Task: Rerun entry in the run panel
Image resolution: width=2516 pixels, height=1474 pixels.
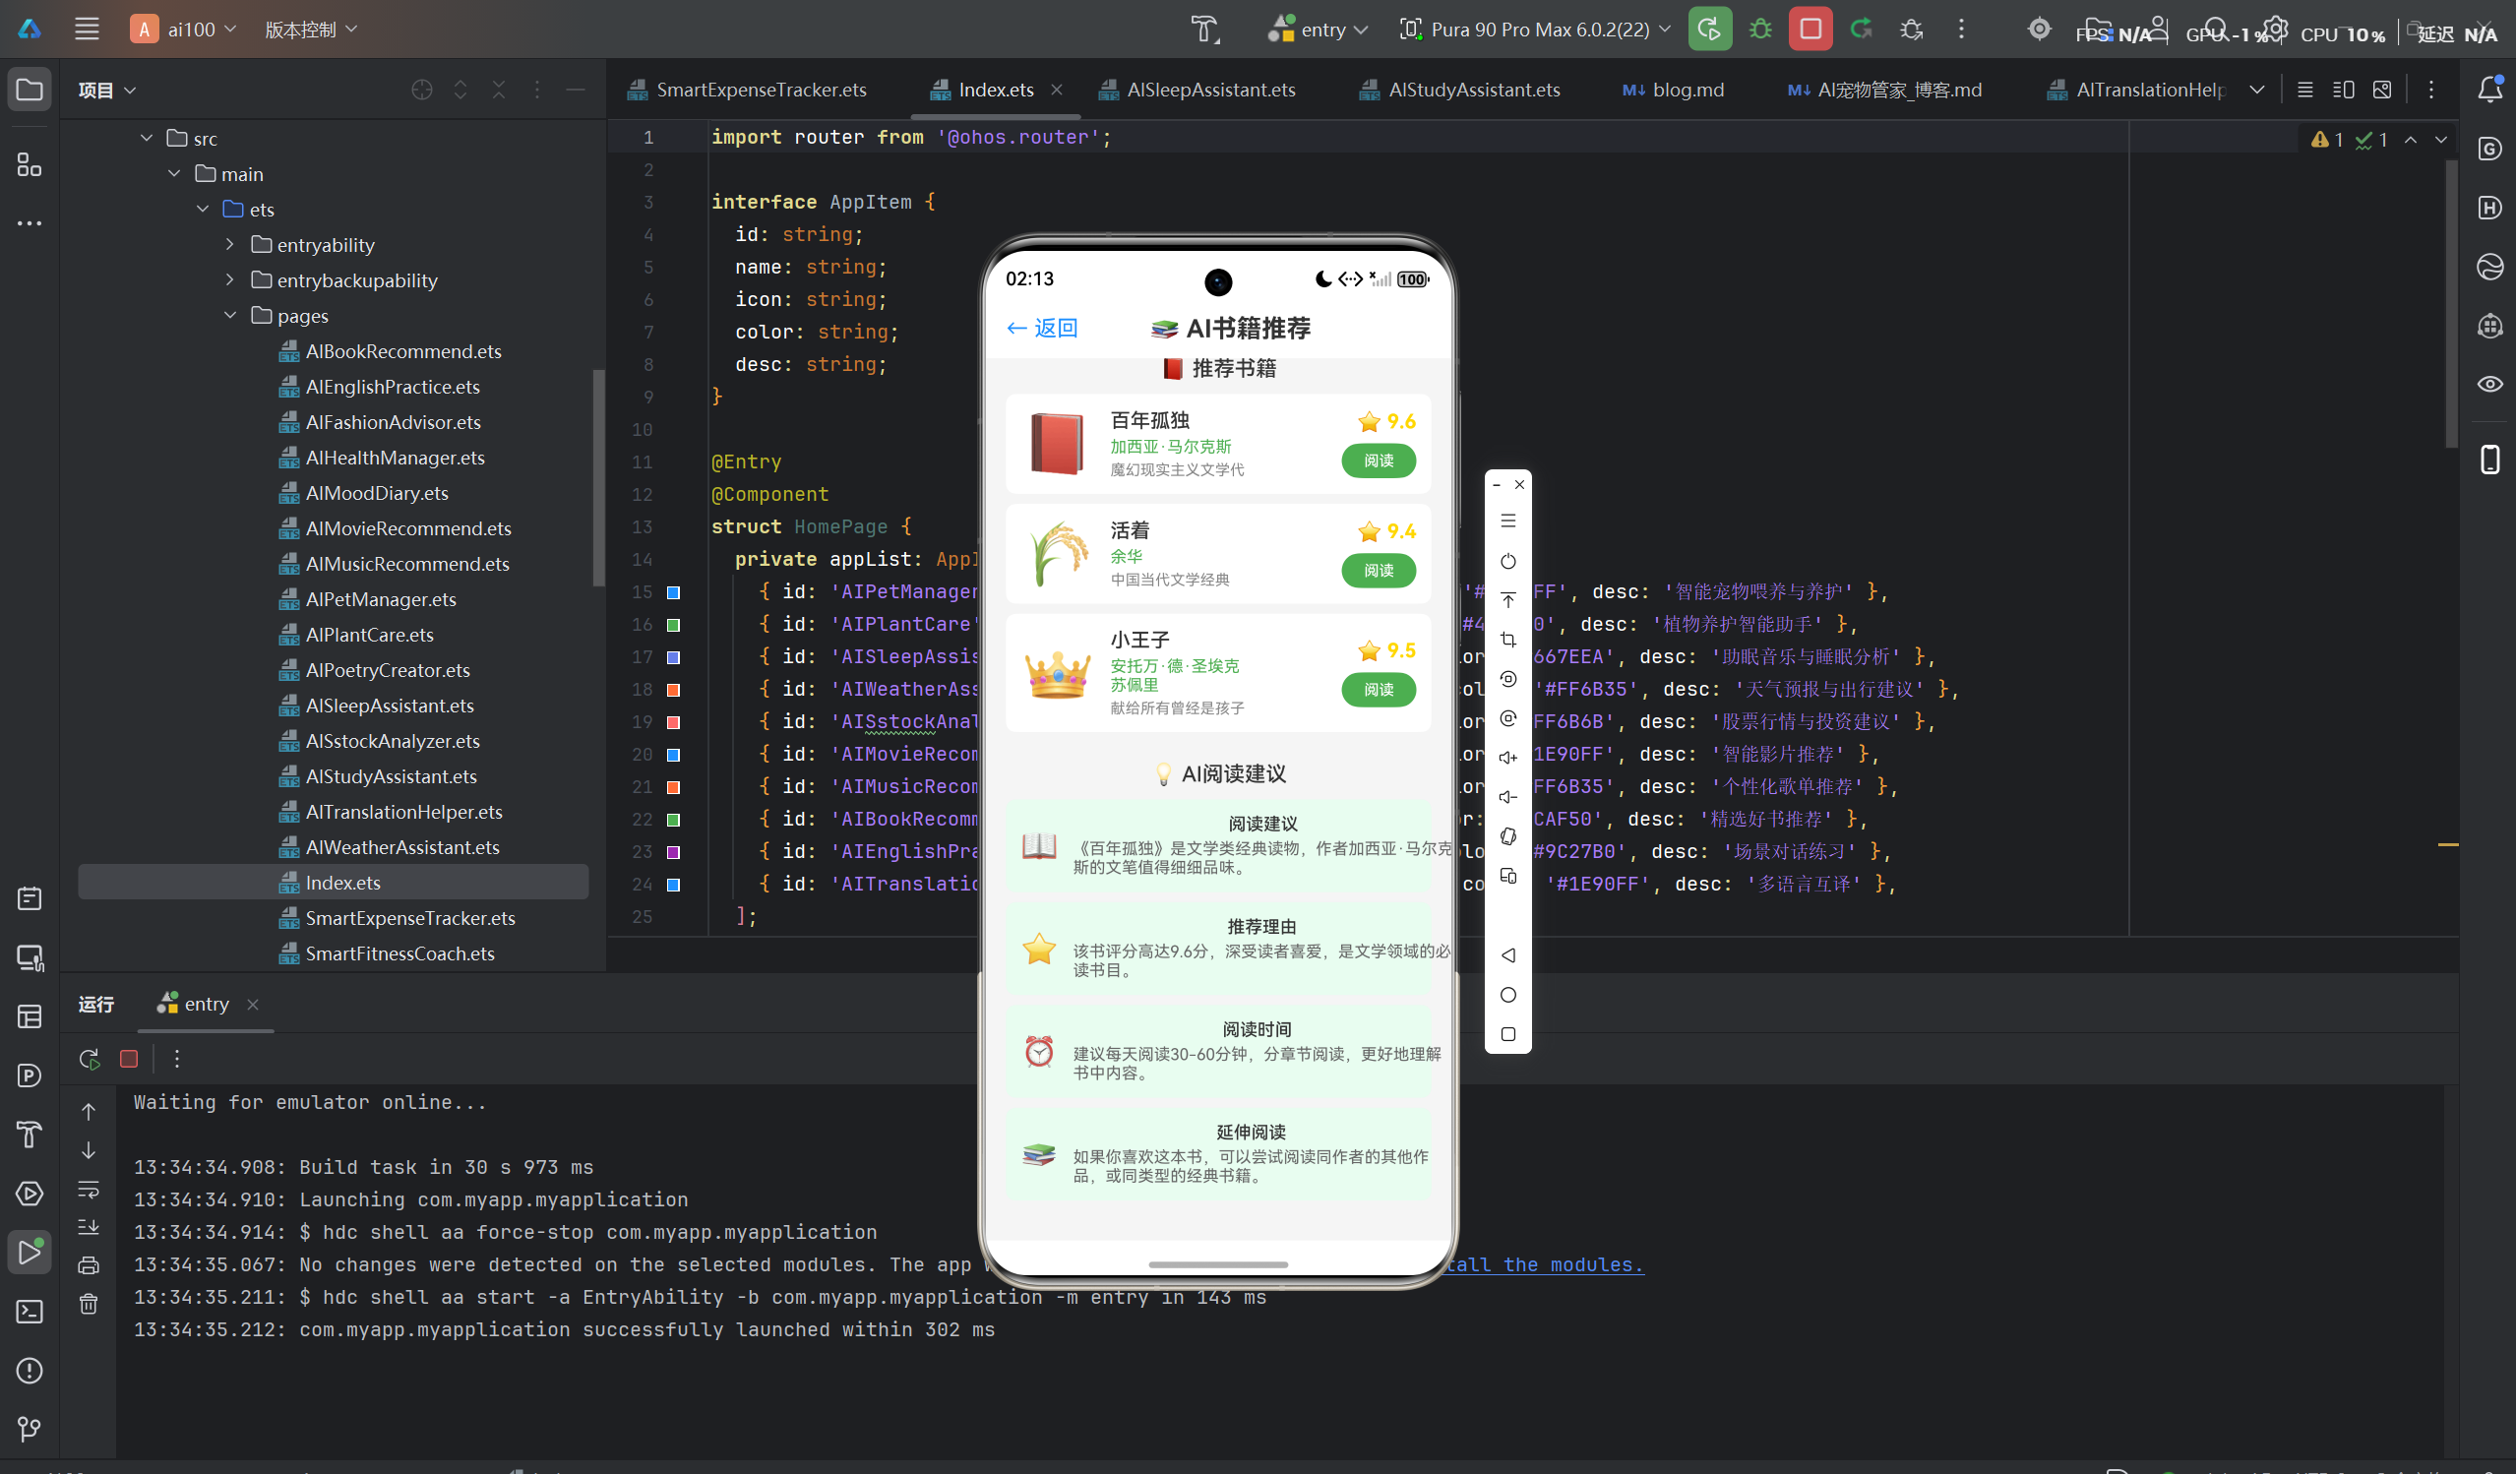Action: pos(90,1059)
